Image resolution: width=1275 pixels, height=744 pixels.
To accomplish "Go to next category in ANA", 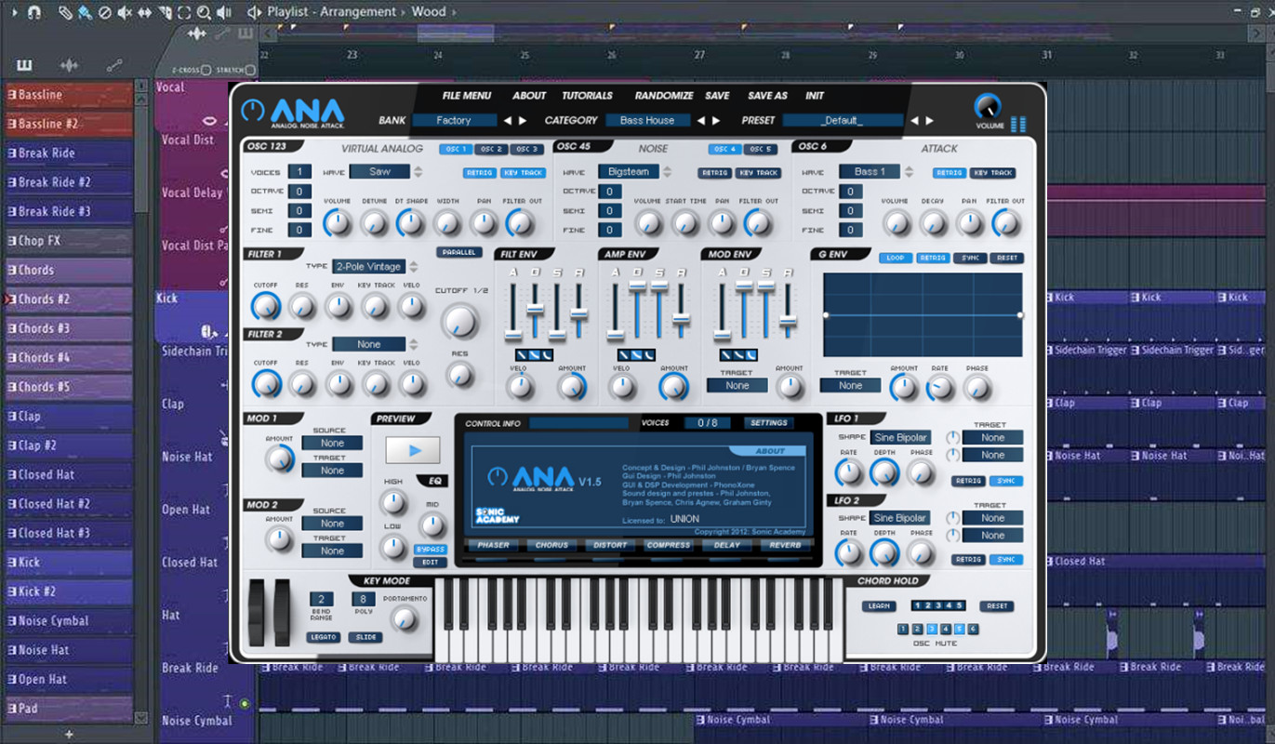I will coord(715,120).
